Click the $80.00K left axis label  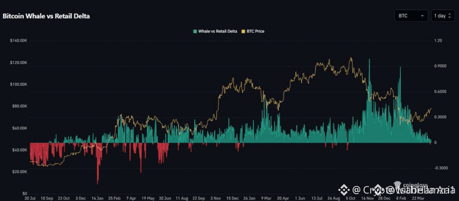click(x=20, y=106)
